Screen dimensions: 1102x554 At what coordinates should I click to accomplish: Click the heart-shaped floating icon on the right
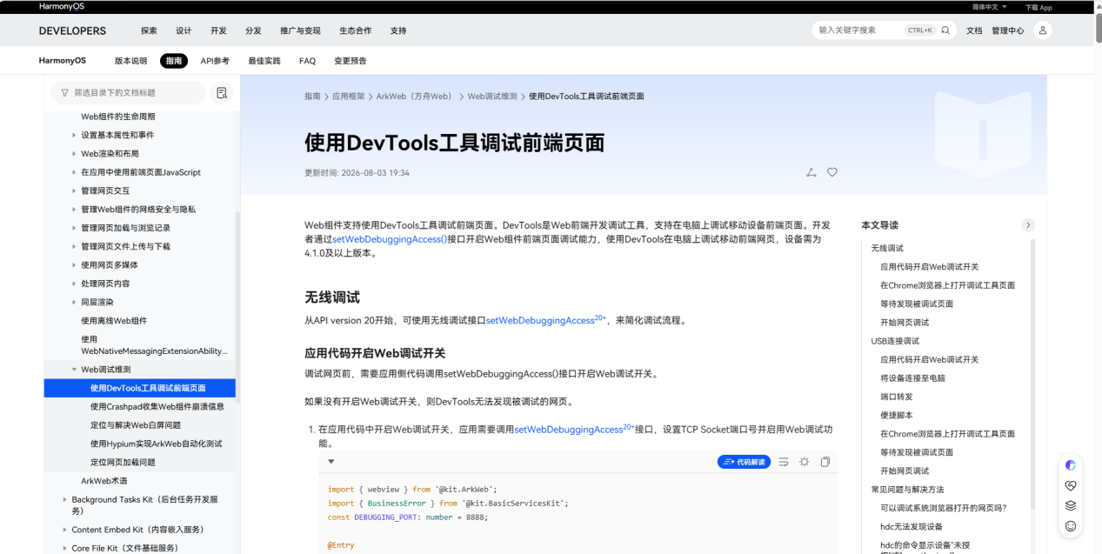1071,485
